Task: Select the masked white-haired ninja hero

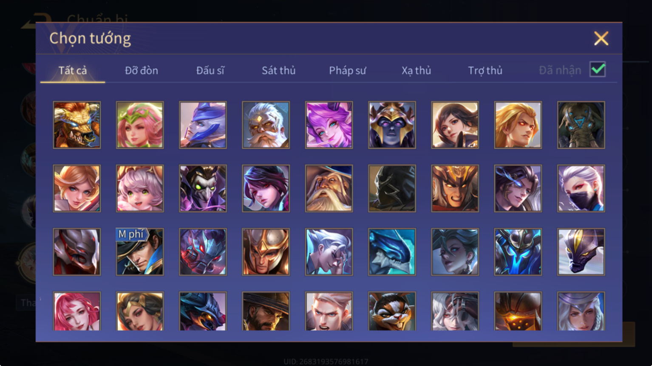Action: tap(581, 188)
